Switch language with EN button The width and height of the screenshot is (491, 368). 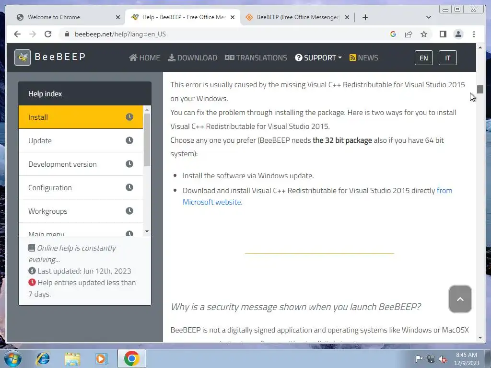[424, 58]
